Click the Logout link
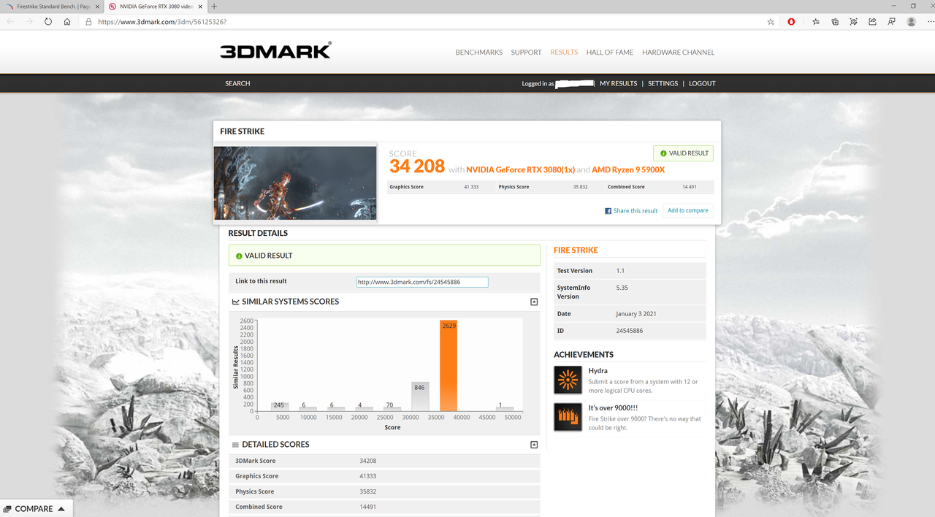 point(702,83)
